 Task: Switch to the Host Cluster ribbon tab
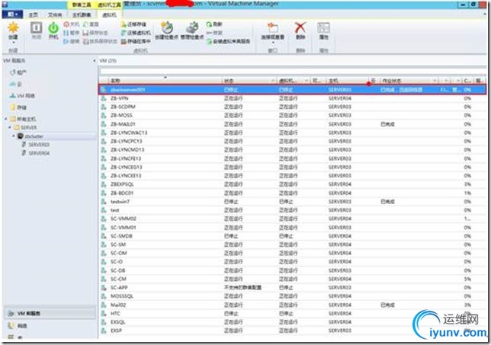point(82,14)
